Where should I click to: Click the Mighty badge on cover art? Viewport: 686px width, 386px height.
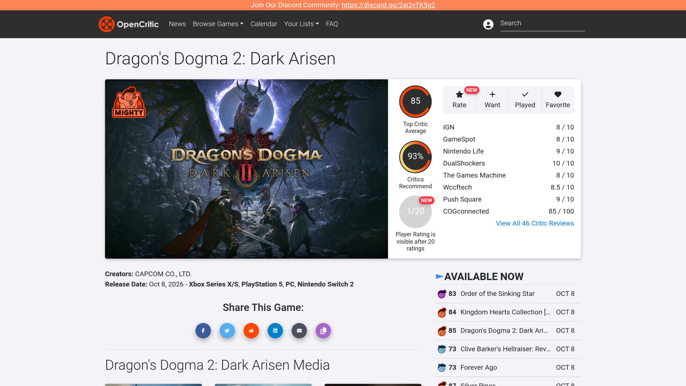129,102
